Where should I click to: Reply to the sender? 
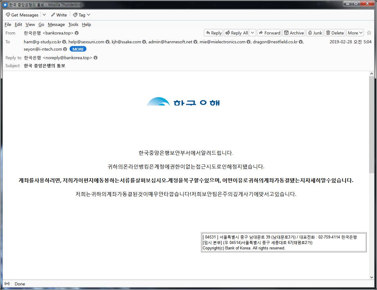(x=213, y=33)
